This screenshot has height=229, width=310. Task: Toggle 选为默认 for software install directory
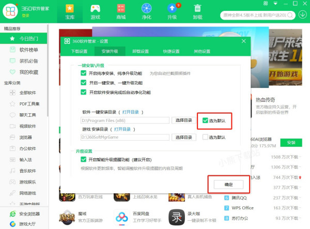(x=205, y=120)
